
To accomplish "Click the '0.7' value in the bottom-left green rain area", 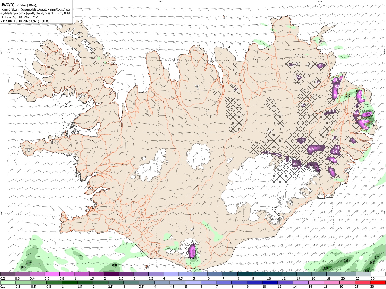I will [29, 263].
